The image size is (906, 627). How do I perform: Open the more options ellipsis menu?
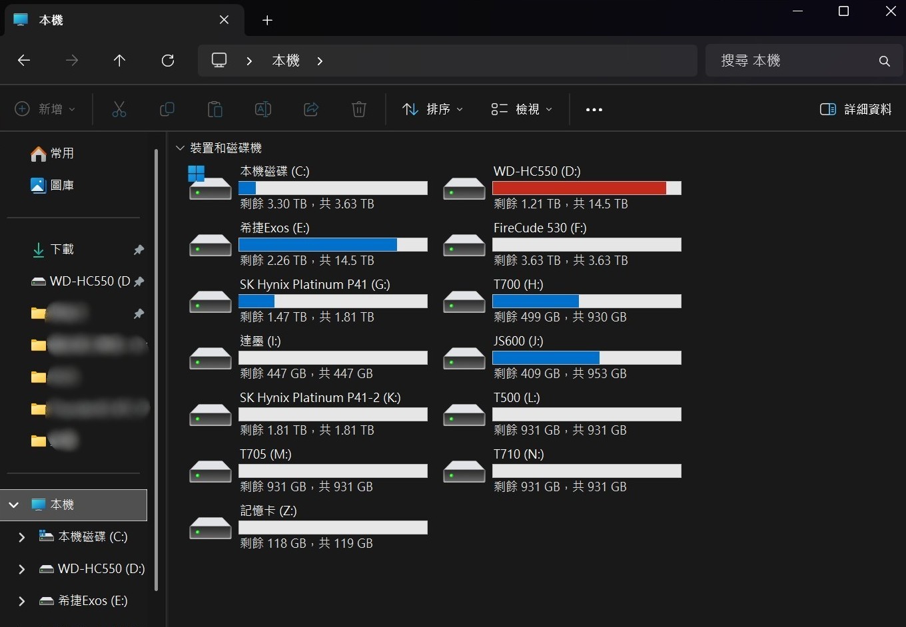pyautogui.click(x=594, y=109)
